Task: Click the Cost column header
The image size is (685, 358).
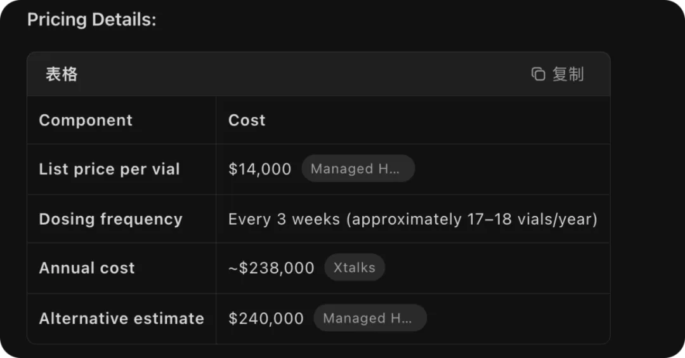Action: [x=247, y=120]
